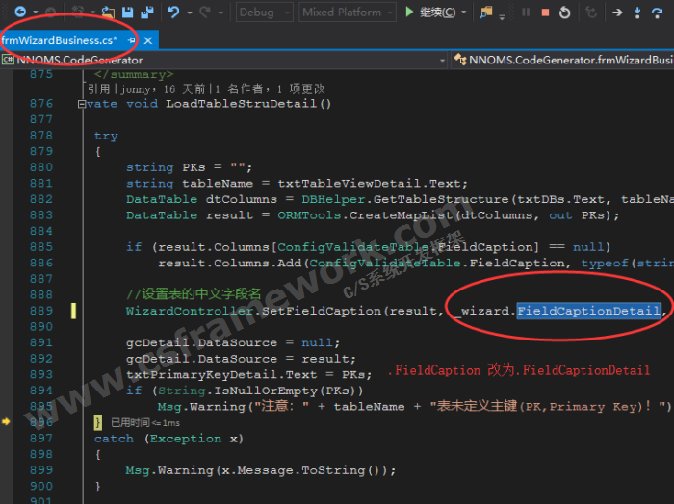674x504 pixels.
Task: Pin the frmWizardBusiness.cs tab
Action: tap(131, 41)
